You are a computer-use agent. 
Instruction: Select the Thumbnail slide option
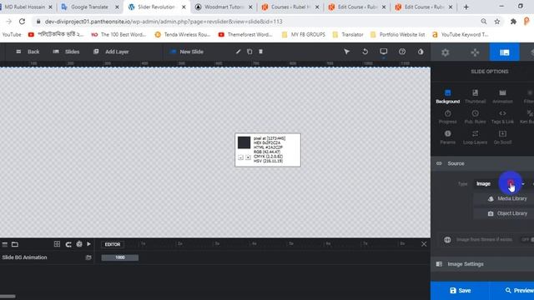point(475,97)
